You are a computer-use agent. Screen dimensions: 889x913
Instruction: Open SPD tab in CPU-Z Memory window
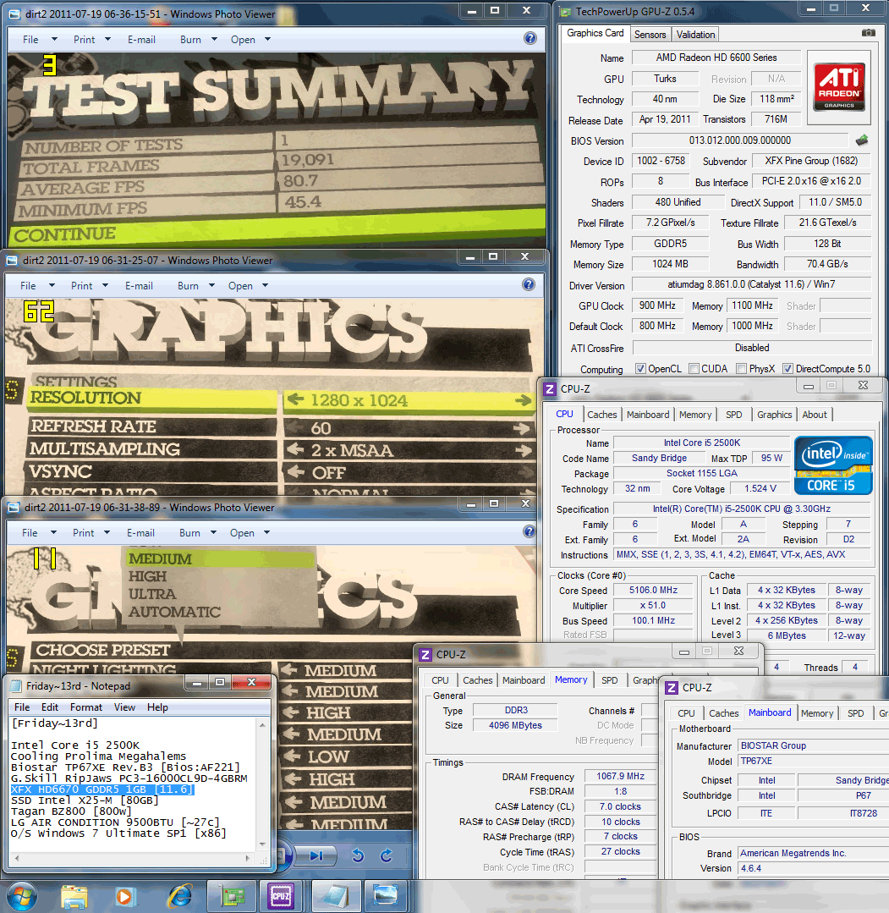coord(610,680)
